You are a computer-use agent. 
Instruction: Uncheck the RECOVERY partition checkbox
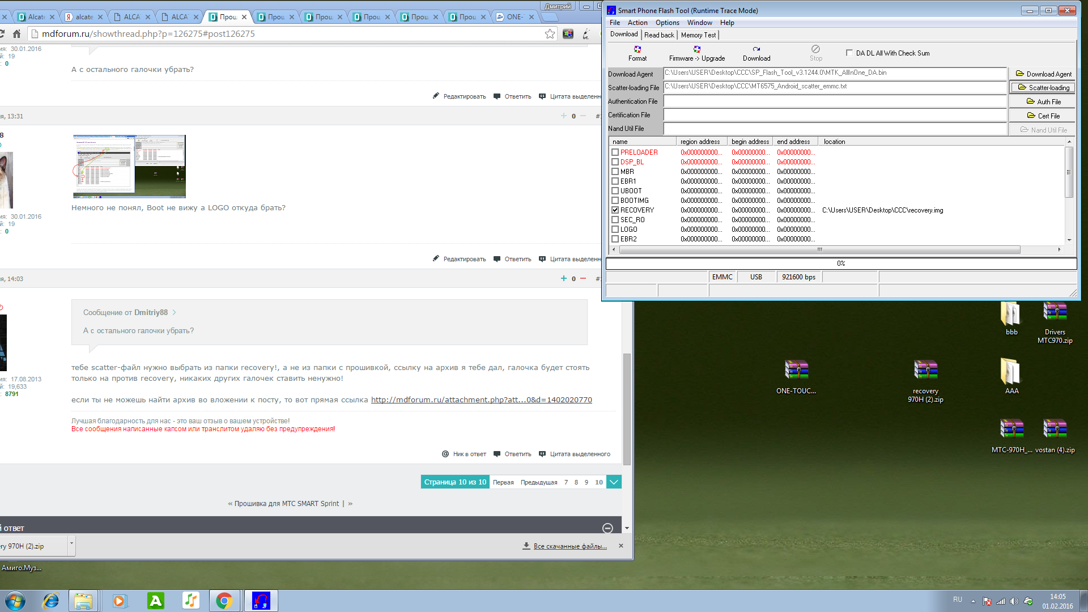(615, 210)
